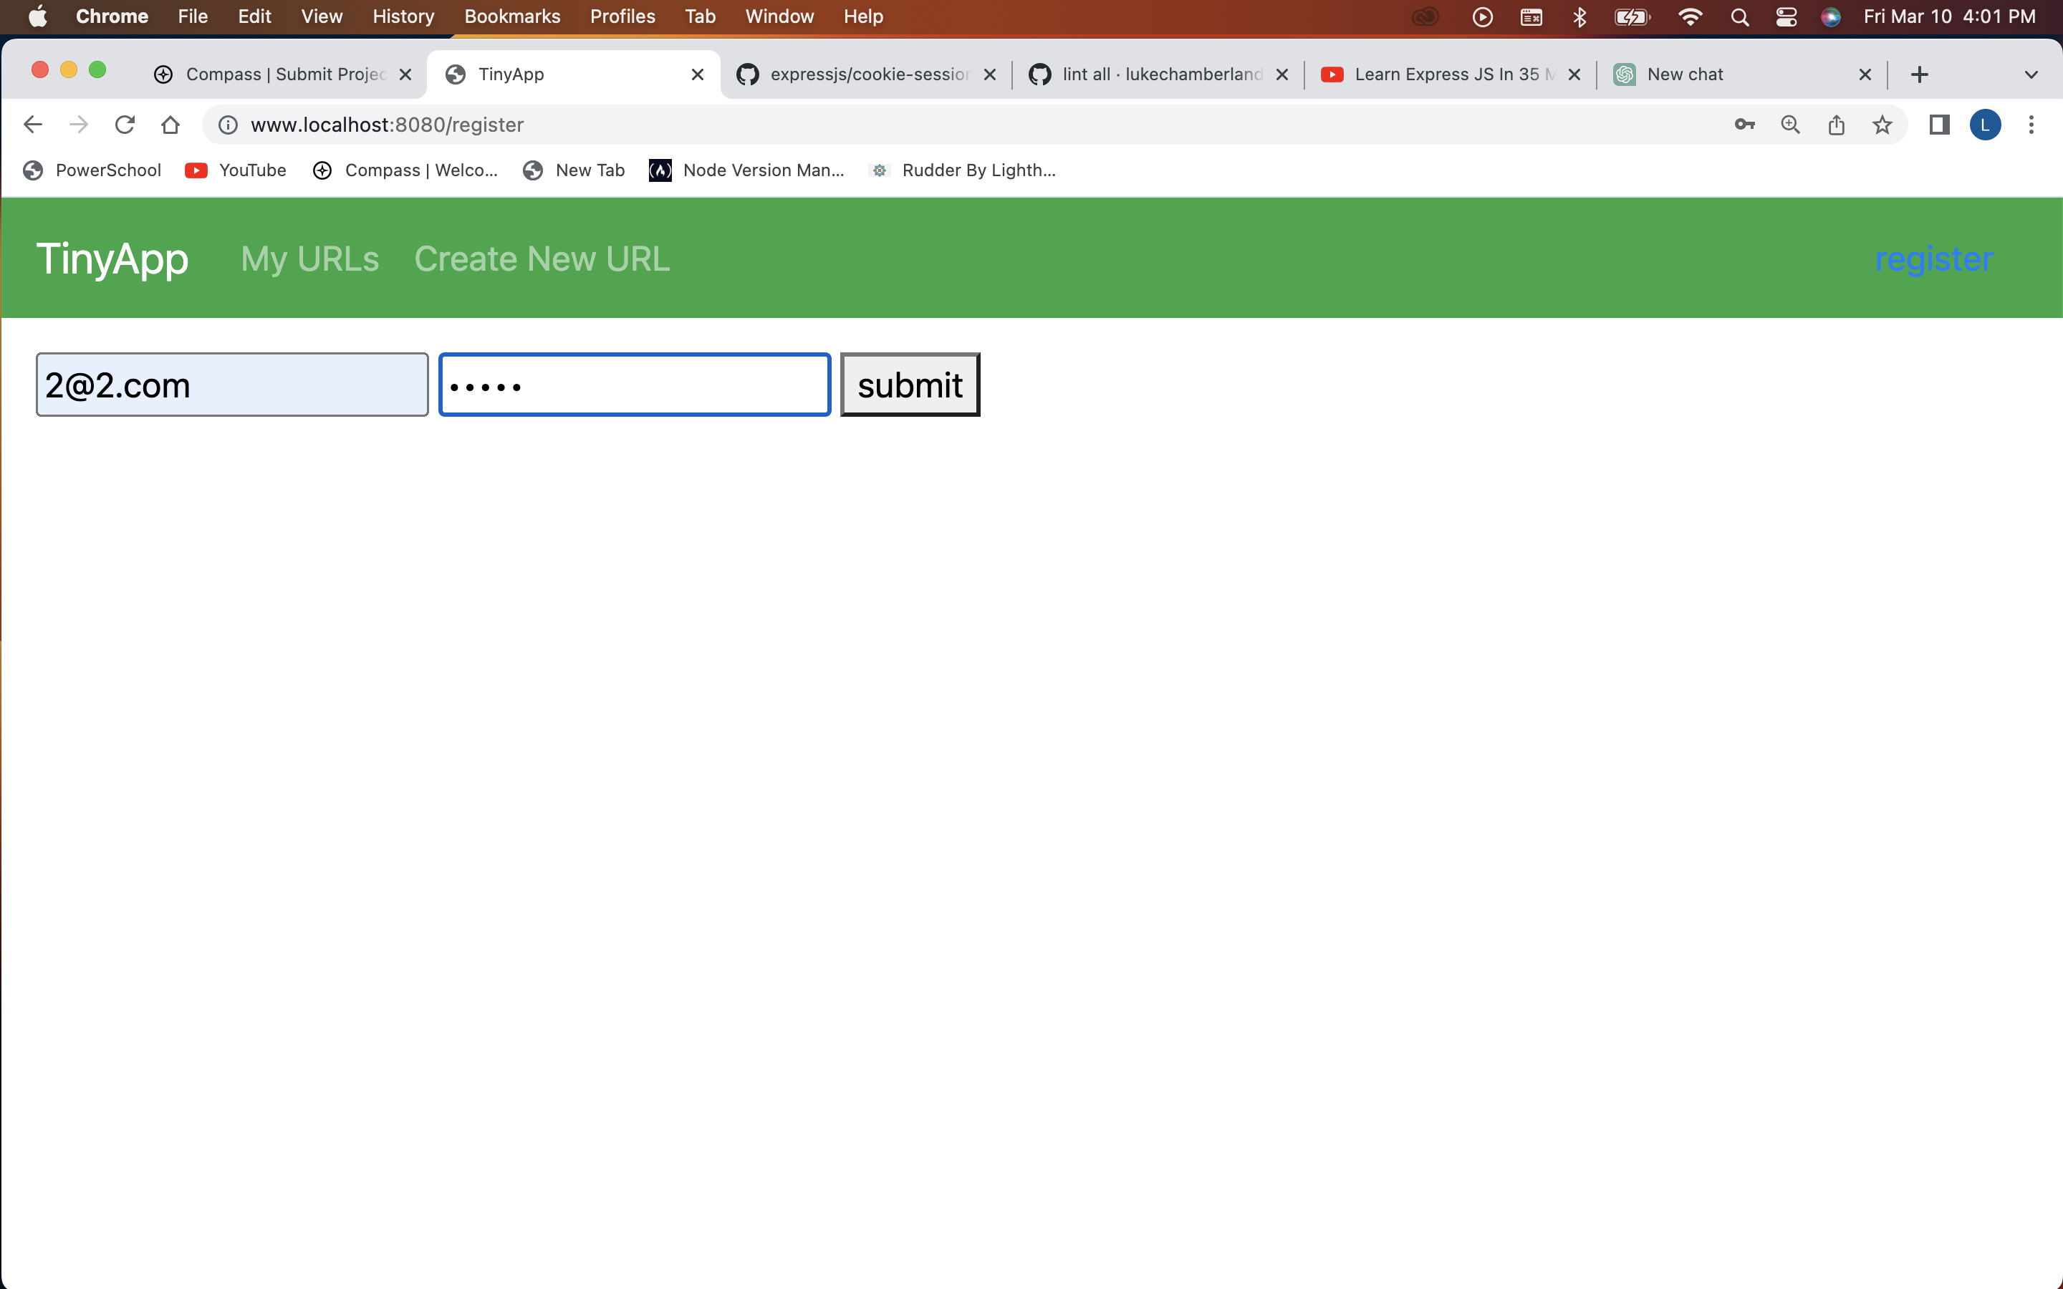2063x1289 pixels.
Task: Toggle the Chrome side panel icon
Action: coord(1939,125)
